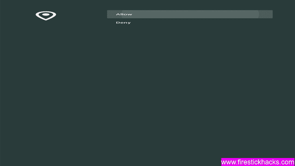Click the location pin icon

pos(46,16)
